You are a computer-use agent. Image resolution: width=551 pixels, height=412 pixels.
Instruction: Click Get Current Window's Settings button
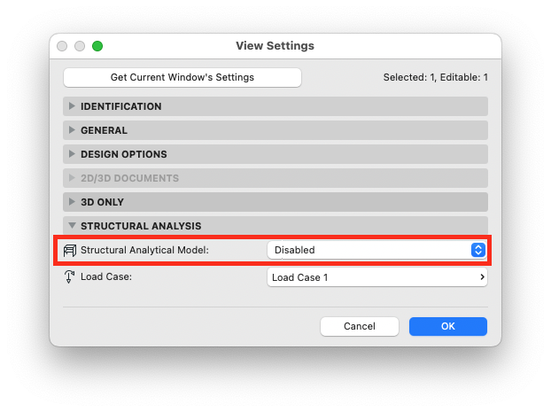click(182, 77)
